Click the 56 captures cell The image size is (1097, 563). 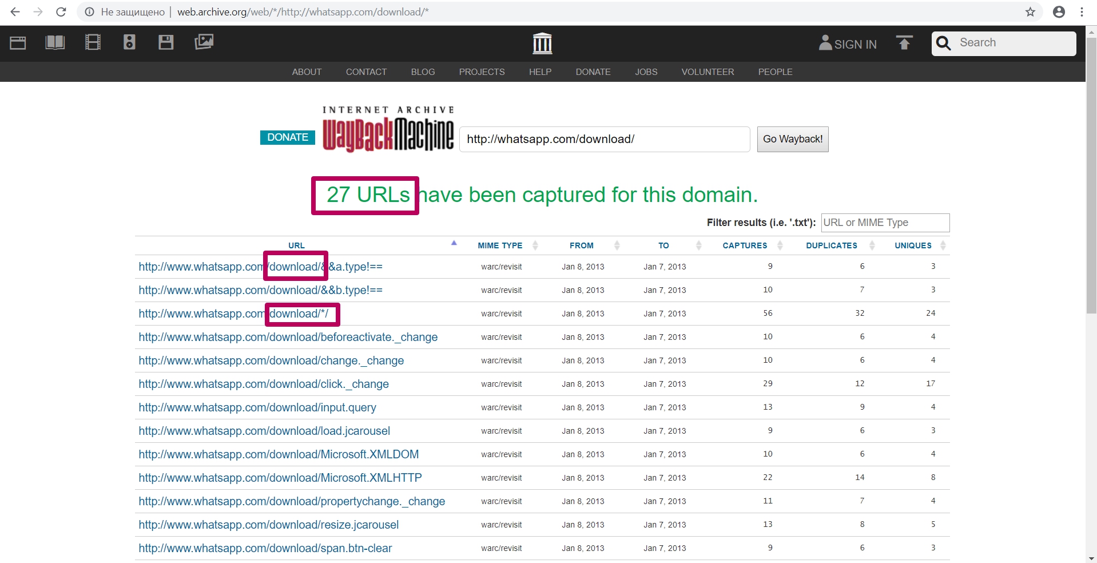[768, 313]
